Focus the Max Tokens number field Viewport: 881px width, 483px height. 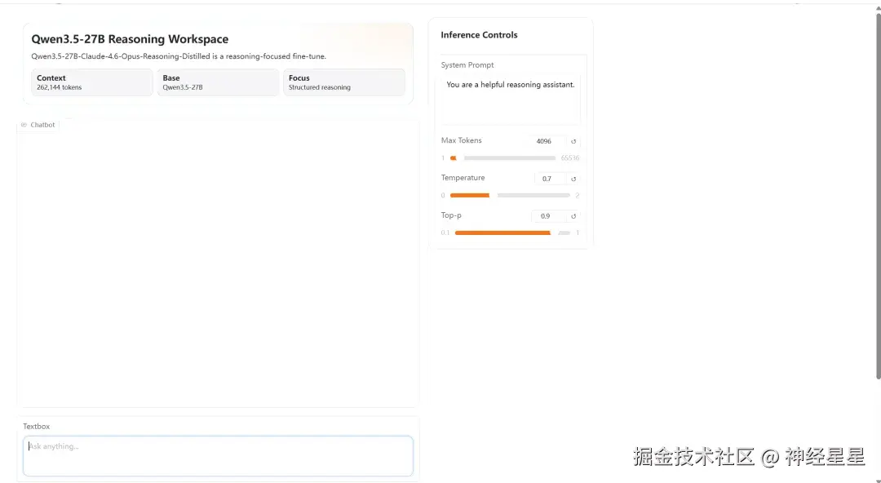click(546, 141)
